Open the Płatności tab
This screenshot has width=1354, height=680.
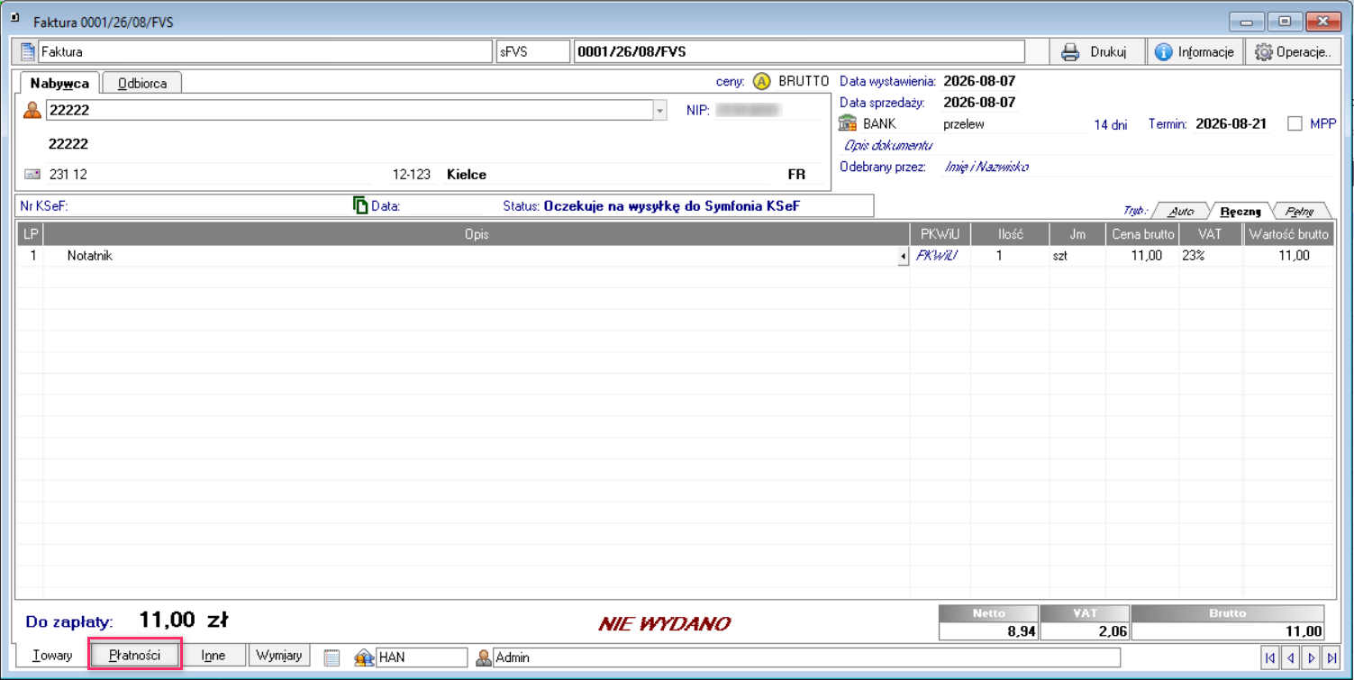pyautogui.click(x=135, y=655)
